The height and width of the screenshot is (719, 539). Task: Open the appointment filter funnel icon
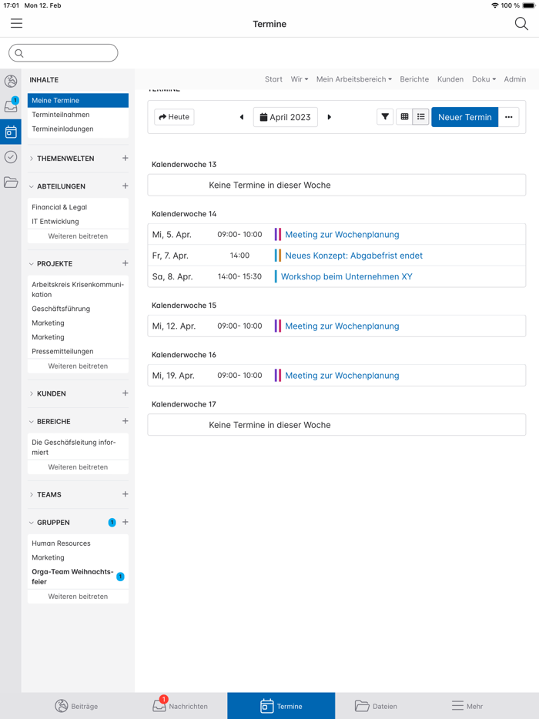tap(385, 117)
